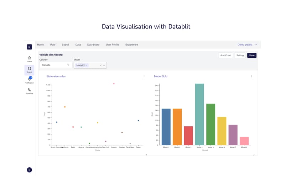Open the Signal menu item
285x178 pixels.
coord(65,45)
